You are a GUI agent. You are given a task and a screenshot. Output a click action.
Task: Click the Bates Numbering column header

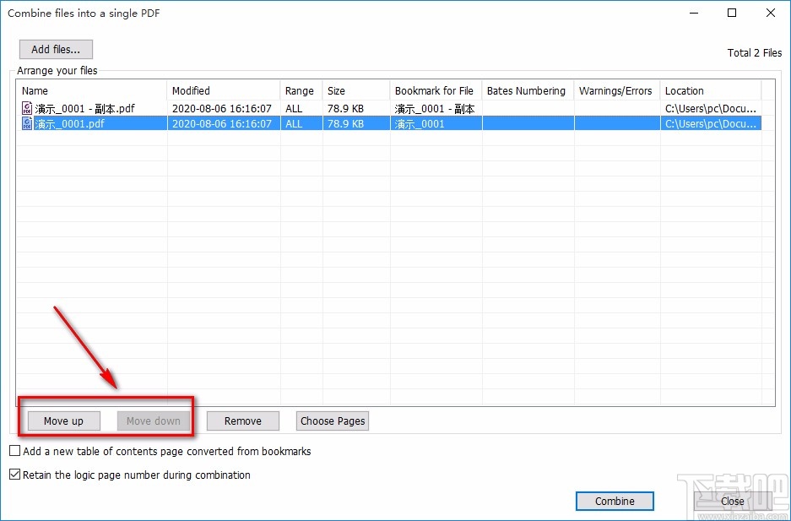528,91
